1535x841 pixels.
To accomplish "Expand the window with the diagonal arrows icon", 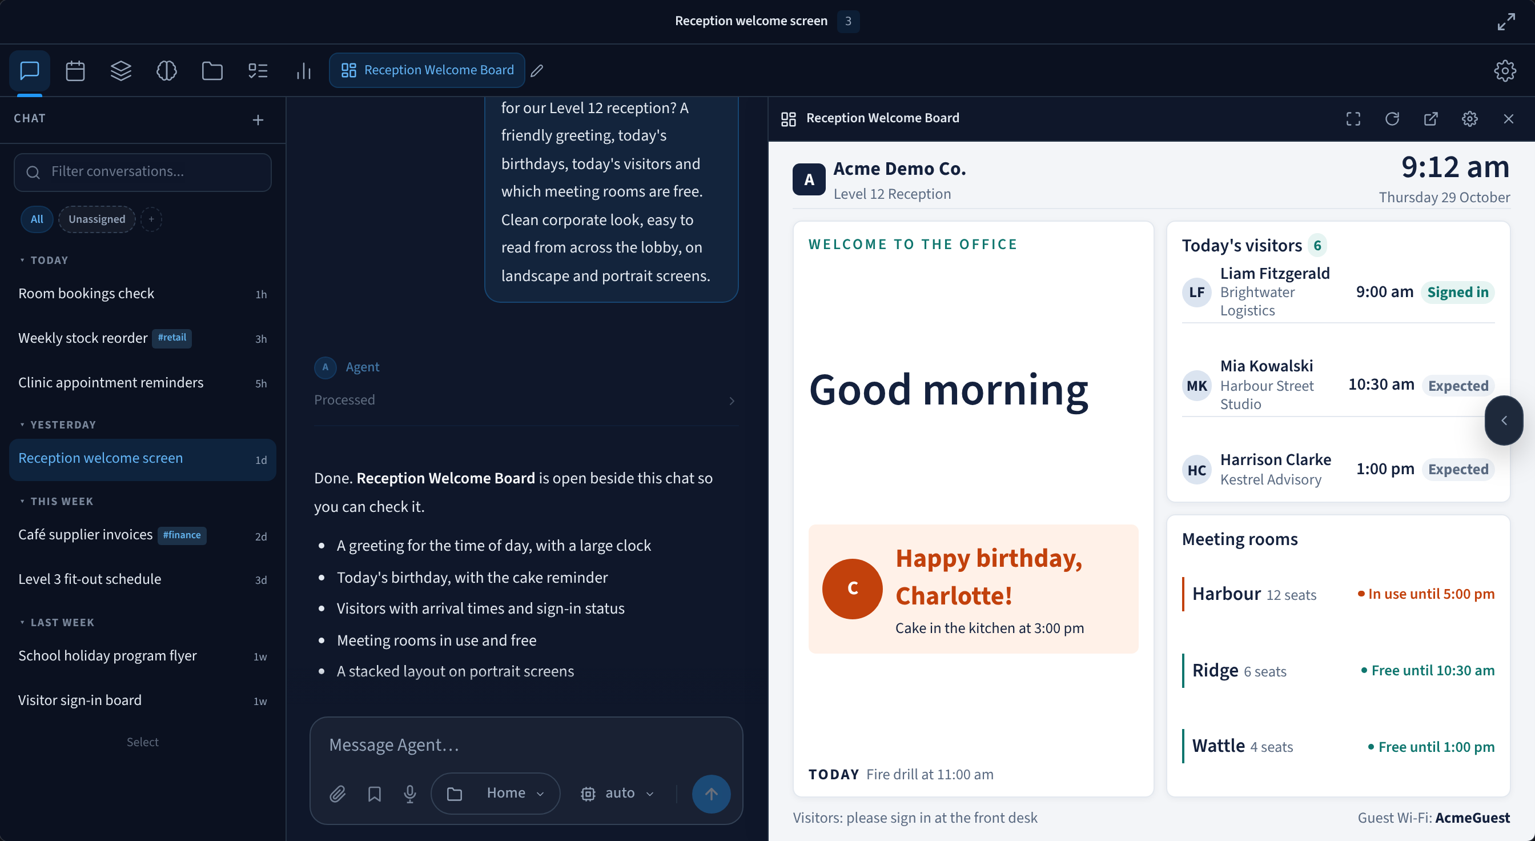I will (1506, 21).
